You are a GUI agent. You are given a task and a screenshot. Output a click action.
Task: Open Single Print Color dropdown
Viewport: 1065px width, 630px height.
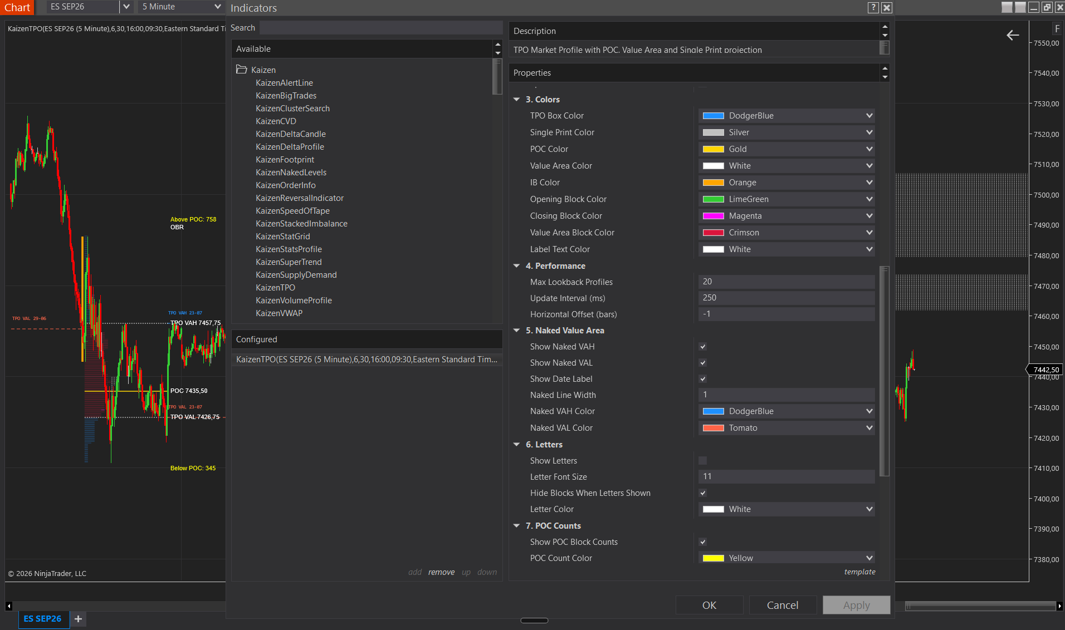(x=786, y=132)
